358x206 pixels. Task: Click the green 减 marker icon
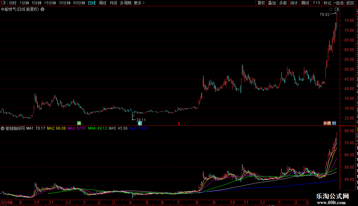click(x=79, y=123)
